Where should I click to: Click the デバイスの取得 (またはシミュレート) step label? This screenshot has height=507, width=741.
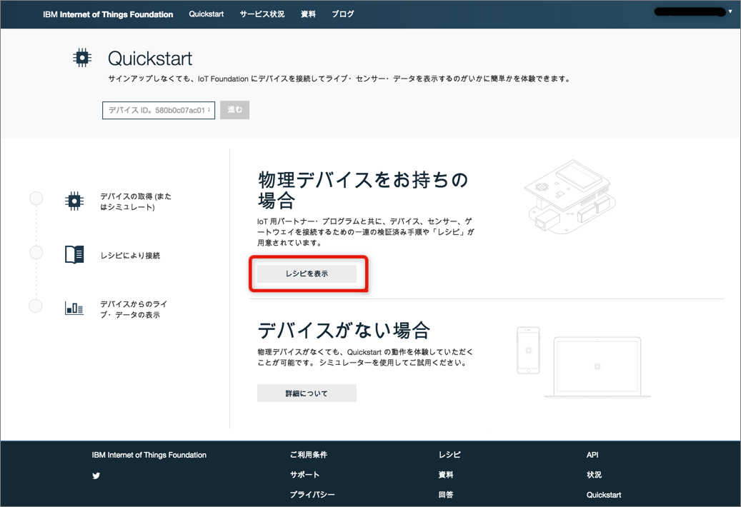136,201
